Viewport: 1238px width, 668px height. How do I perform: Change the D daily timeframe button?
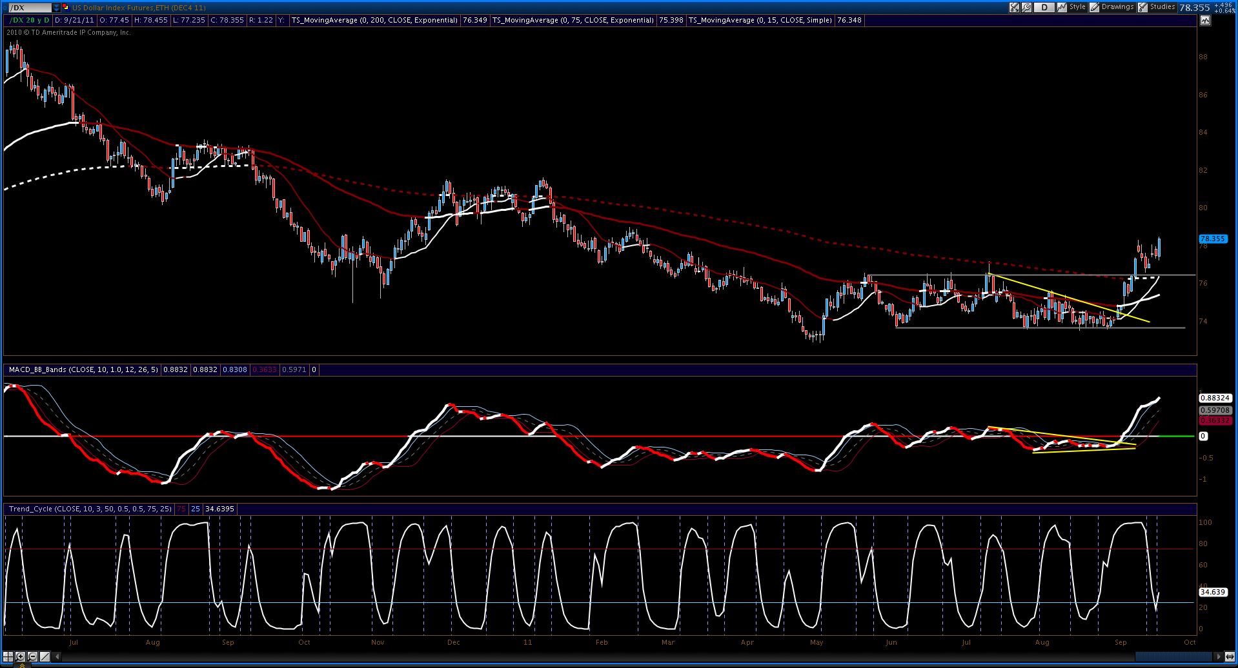pos(1044,8)
